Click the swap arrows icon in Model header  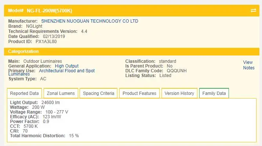(x=253, y=11)
